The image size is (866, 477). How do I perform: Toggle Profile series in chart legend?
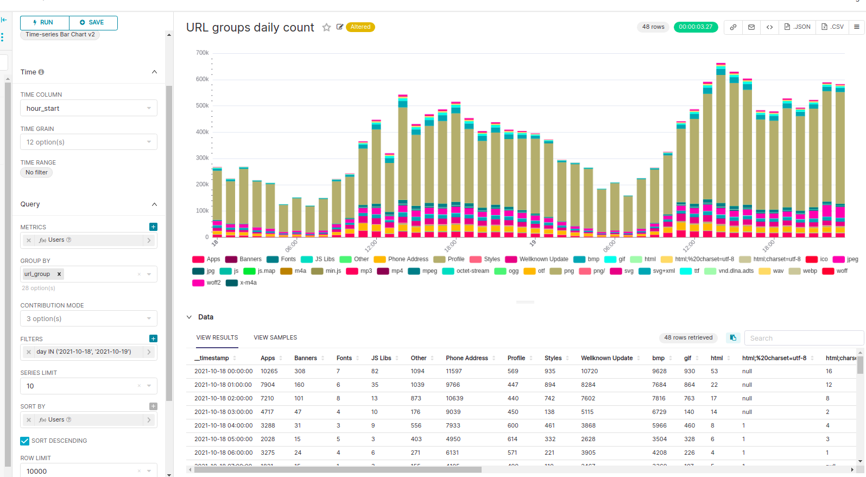449,259
